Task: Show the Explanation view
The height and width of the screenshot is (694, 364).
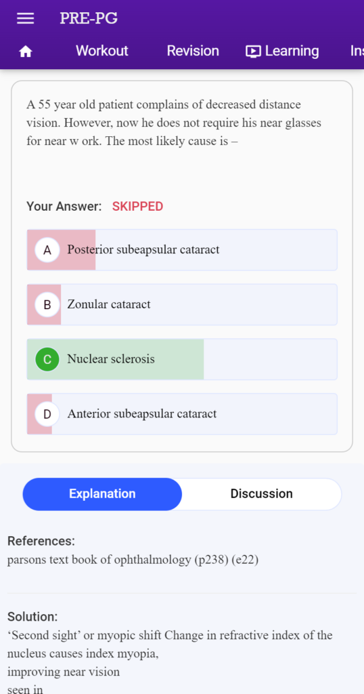Action: (102, 494)
